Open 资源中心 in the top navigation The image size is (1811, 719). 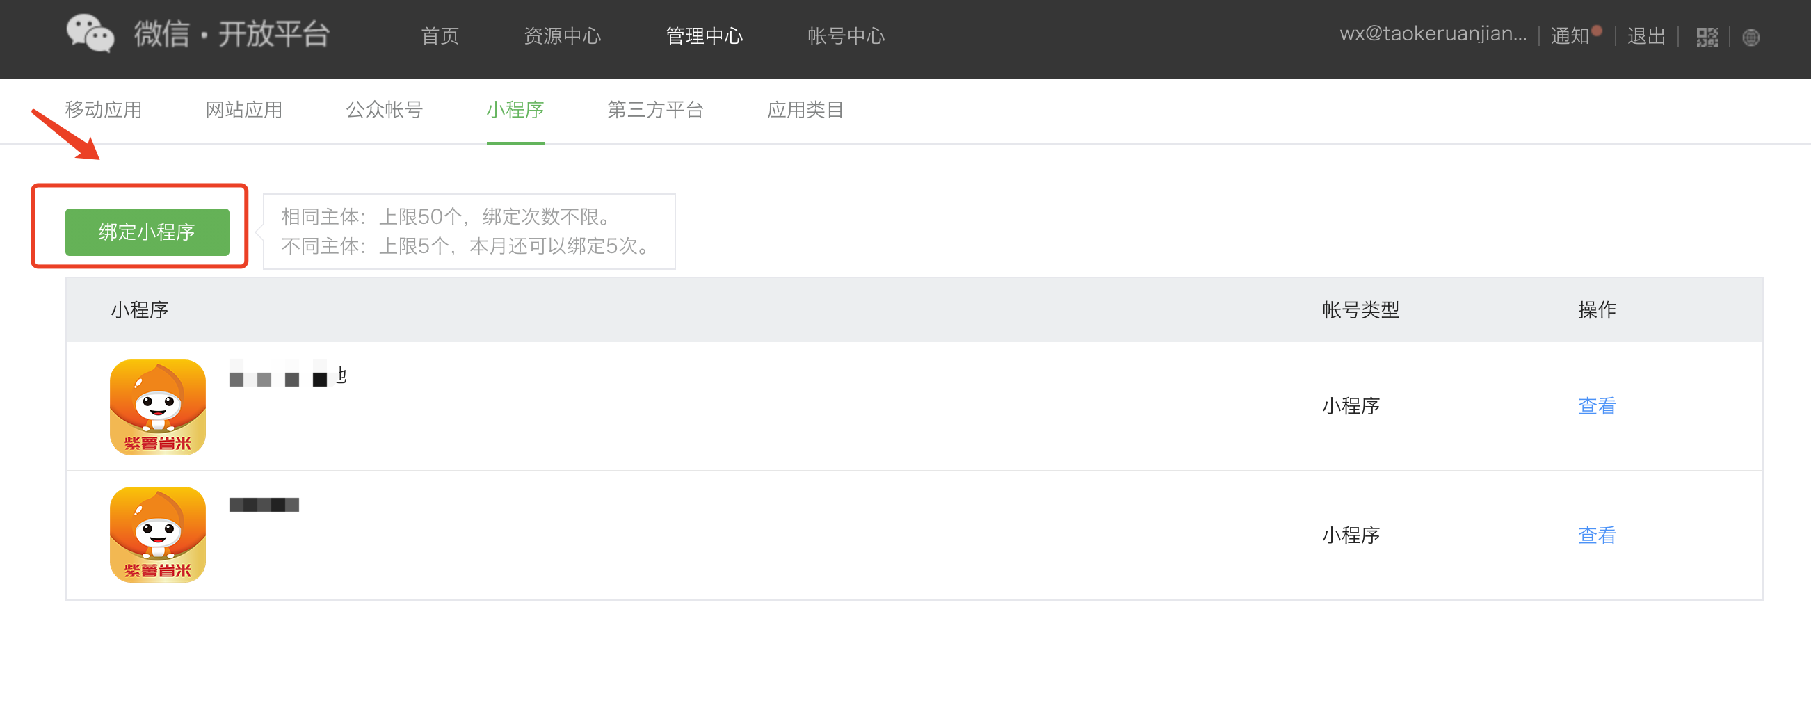click(x=563, y=36)
